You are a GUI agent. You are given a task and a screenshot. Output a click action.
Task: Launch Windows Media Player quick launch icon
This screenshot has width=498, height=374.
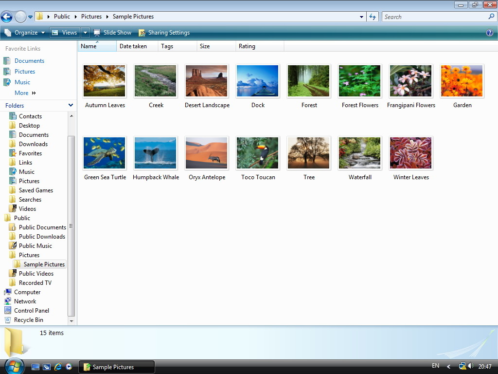[x=69, y=367]
